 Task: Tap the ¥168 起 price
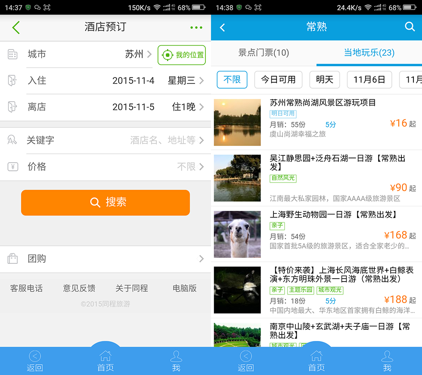[400, 235]
